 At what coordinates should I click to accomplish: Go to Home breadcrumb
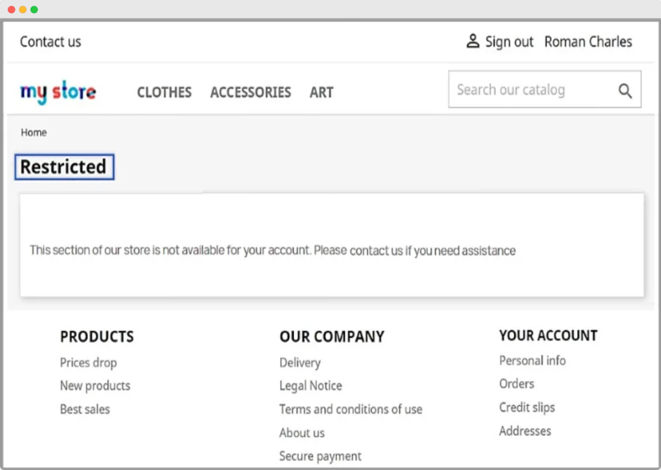click(34, 132)
